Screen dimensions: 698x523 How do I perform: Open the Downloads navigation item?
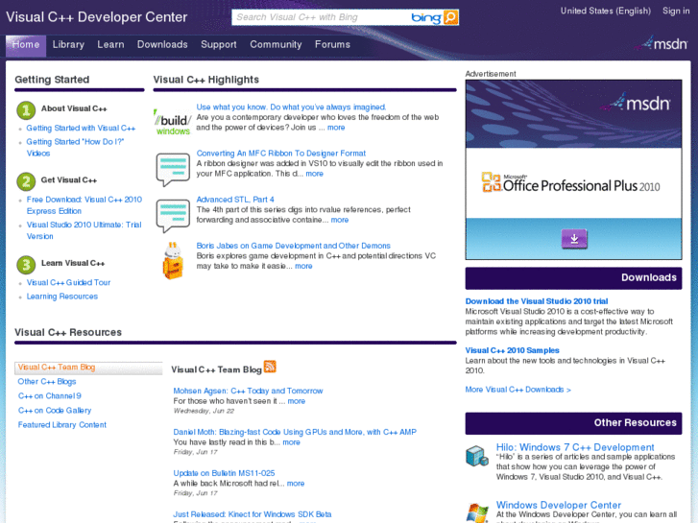click(x=162, y=44)
